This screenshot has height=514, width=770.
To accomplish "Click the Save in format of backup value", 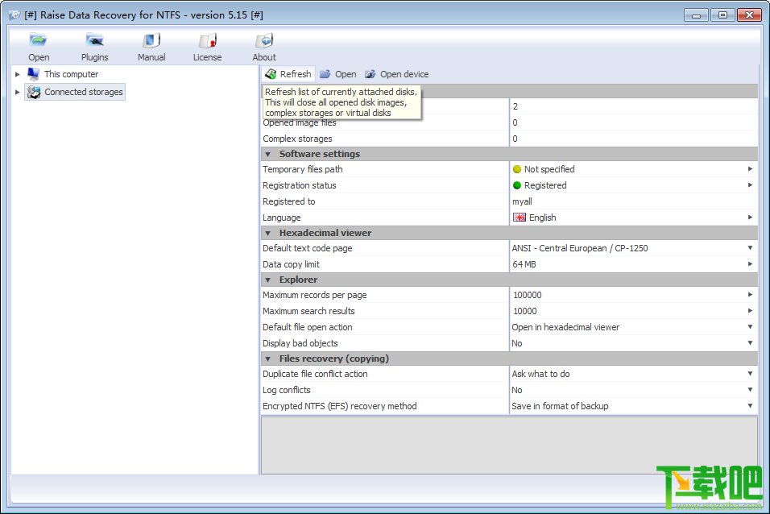I will [560, 406].
